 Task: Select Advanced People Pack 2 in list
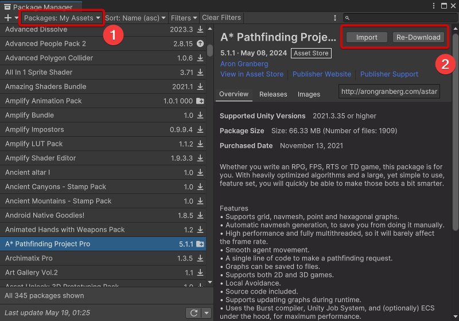tap(103, 43)
